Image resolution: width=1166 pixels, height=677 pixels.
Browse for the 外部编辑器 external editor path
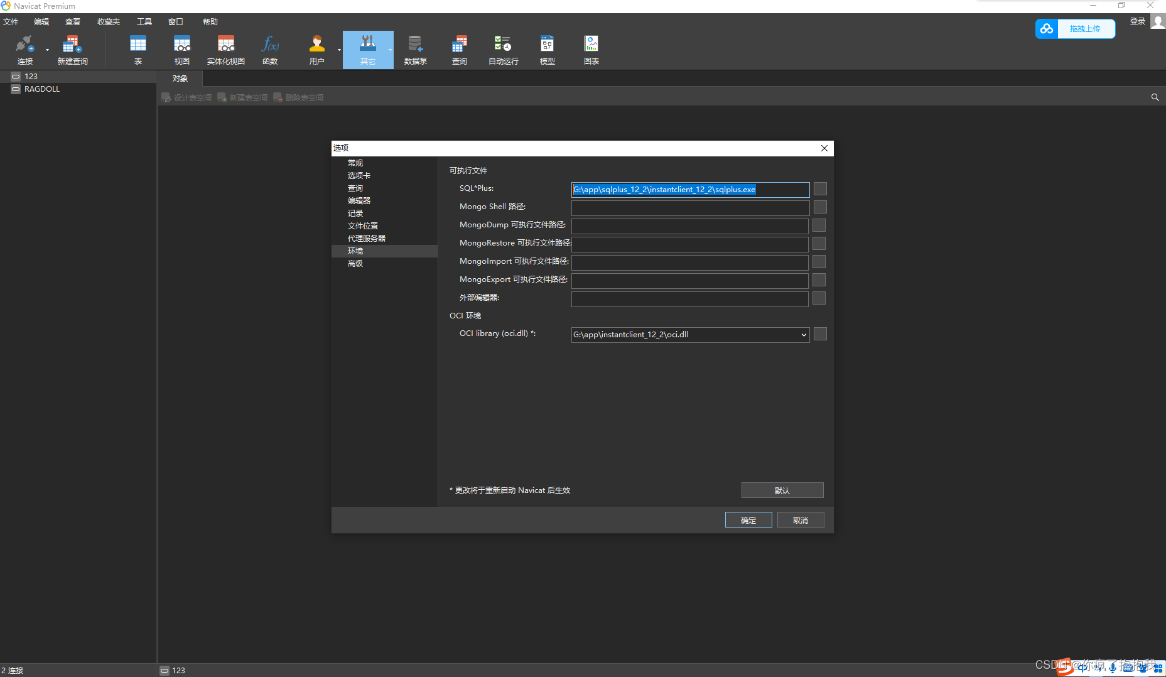pyautogui.click(x=819, y=298)
